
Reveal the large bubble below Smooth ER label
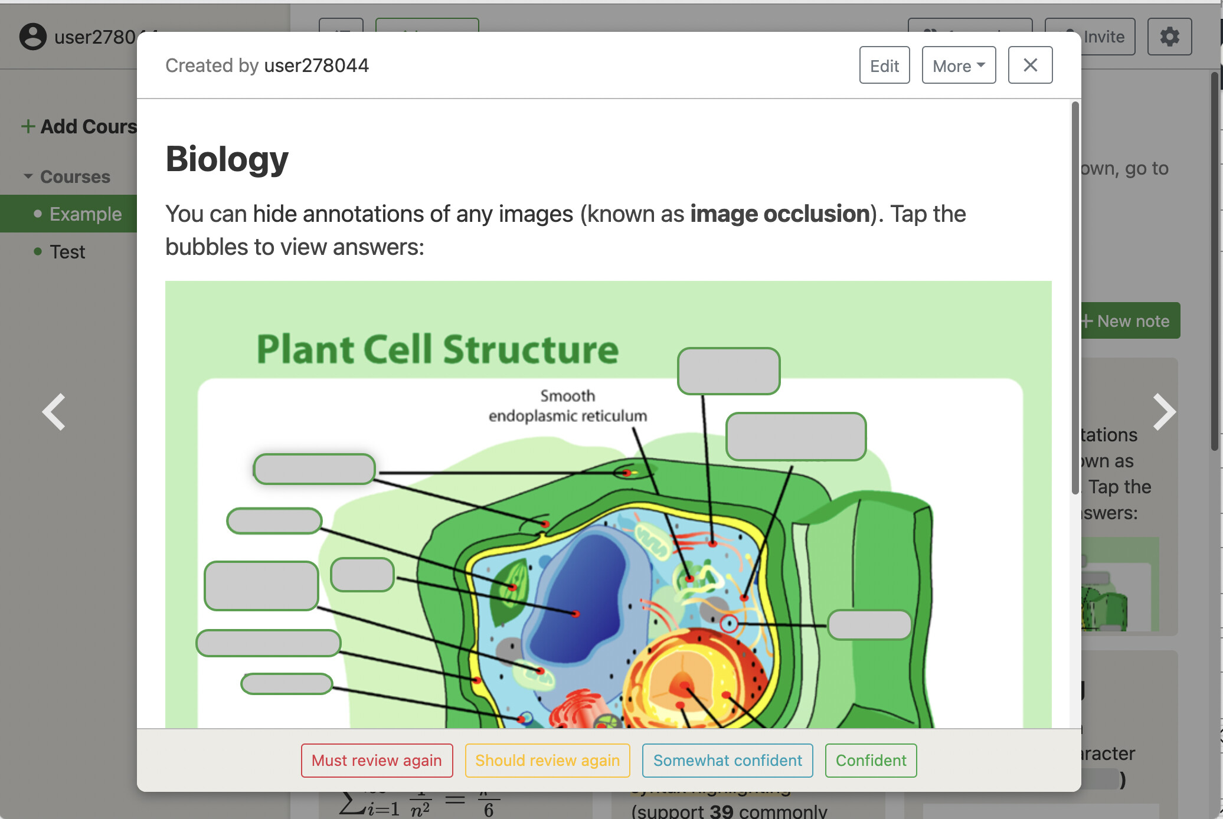pyautogui.click(x=796, y=437)
